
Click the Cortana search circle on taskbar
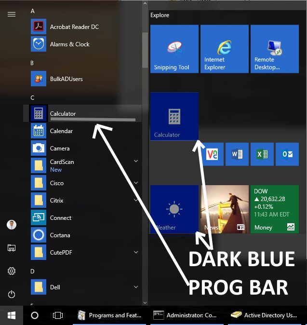tap(35, 315)
